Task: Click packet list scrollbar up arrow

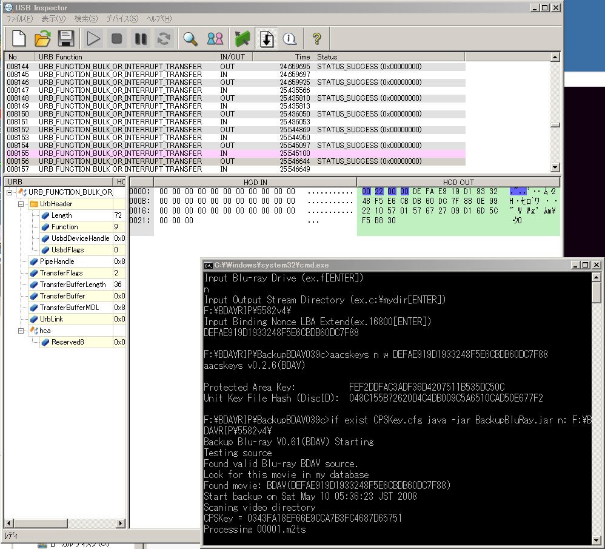Action: coord(555,57)
